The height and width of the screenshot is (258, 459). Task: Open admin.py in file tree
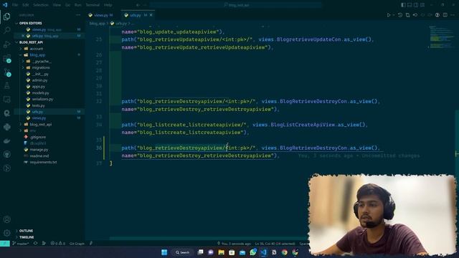tap(39, 80)
